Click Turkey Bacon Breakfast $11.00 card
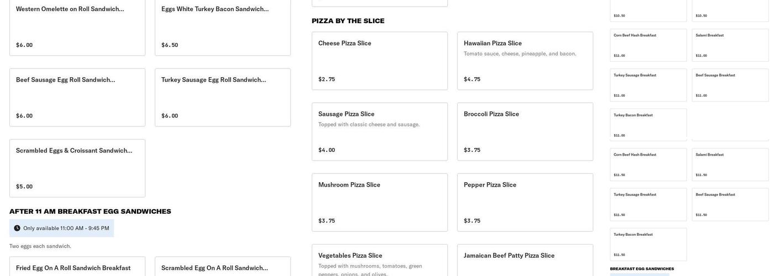The height and width of the screenshot is (276, 774). coord(648,125)
